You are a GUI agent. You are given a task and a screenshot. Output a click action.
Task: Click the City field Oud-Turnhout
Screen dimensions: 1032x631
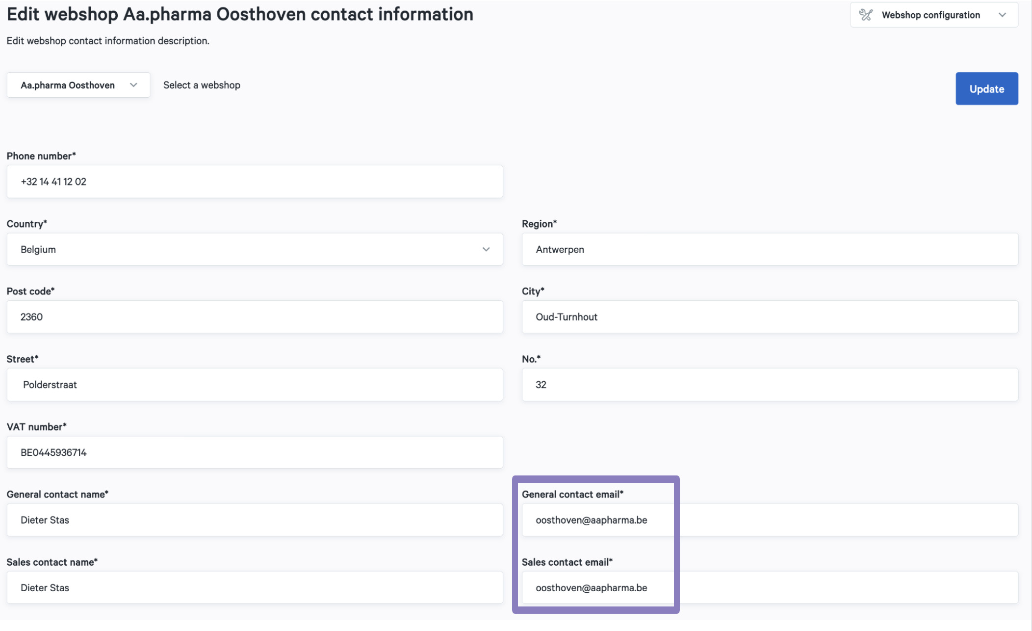[770, 317]
